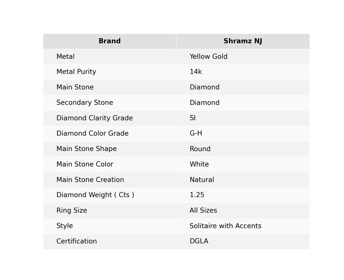Select the Main Stone Color label
Screen dimensions: 344x280
pyautogui.click(x=85, y=165)
